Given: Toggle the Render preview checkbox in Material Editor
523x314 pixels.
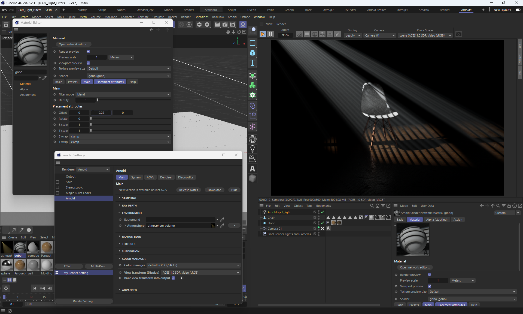Looking at the screenshot, I should 88,52.
